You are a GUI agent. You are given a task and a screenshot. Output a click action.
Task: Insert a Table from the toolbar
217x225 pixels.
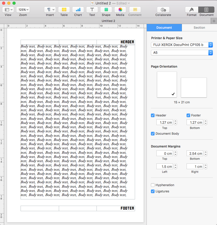click(64, 10)
